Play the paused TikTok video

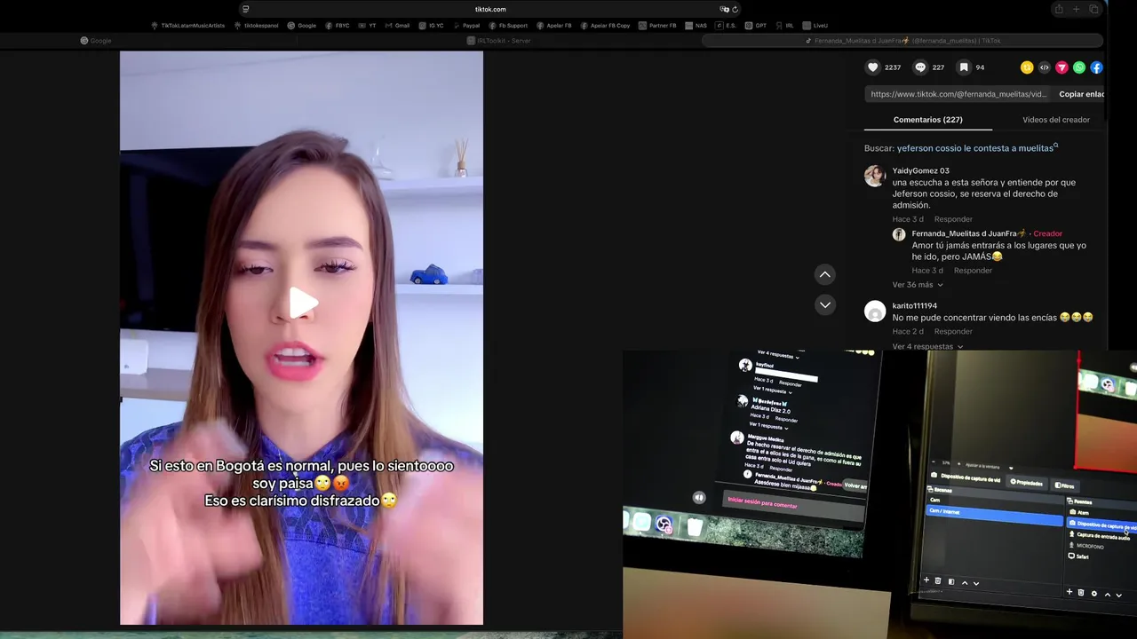pos(302,303)
